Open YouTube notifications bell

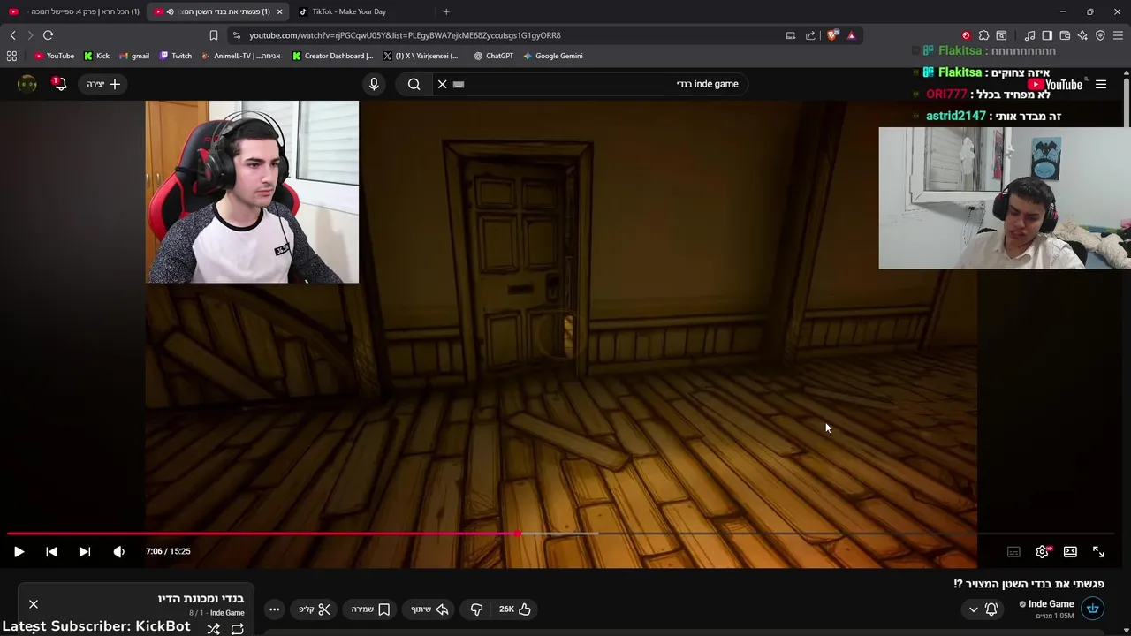pyautogui.click(x=59, y=84)
